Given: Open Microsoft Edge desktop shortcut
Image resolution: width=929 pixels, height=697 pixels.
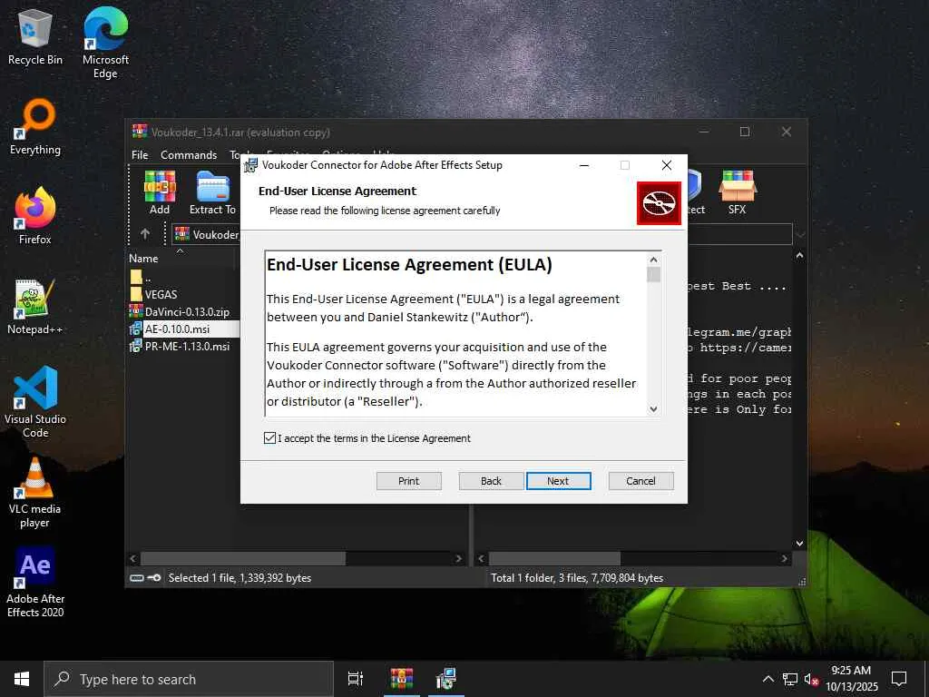Looking at the screenshot, I should (105, 42).
